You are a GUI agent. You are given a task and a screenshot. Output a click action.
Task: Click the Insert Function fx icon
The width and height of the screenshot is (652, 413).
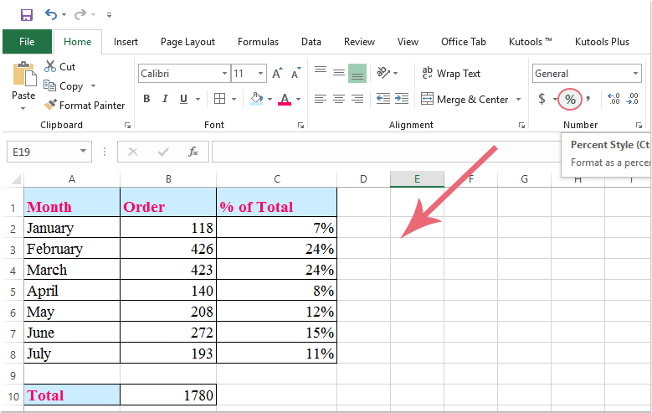(x=193, y=152)
